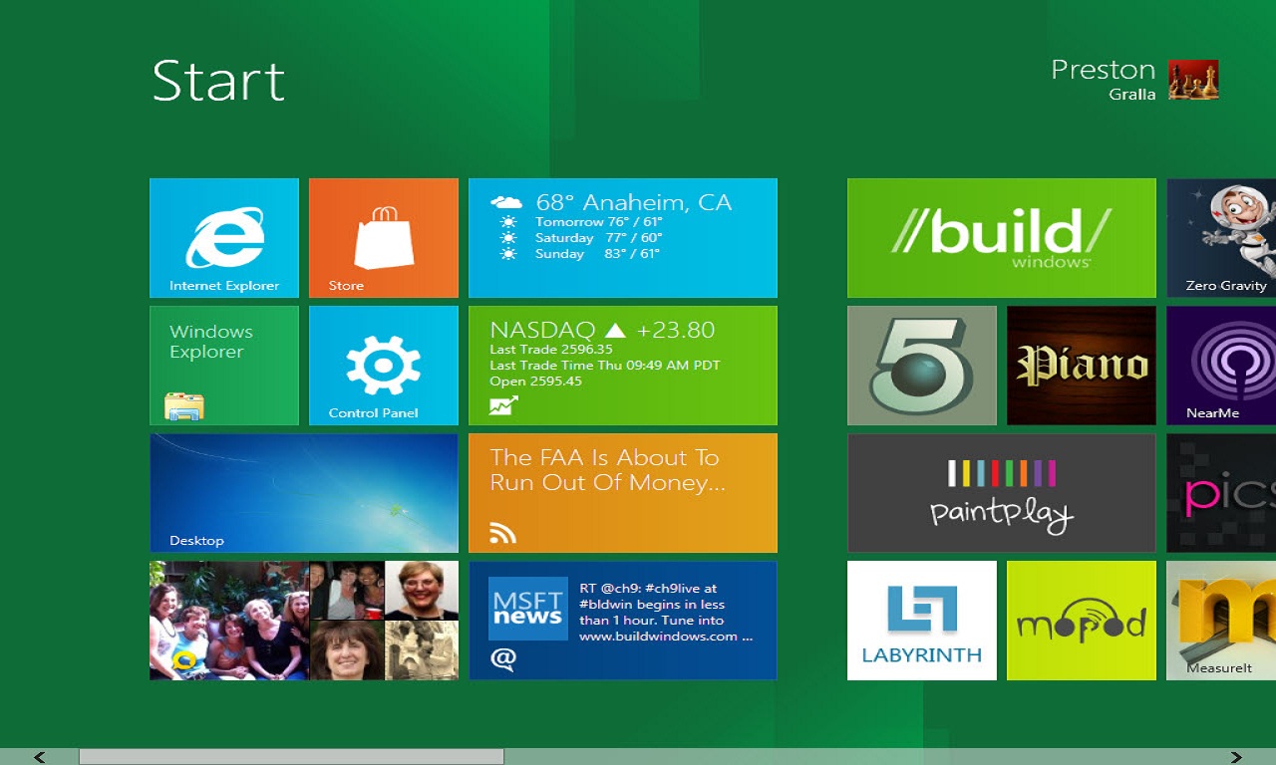Open the paintplay app tile
This screenshot has height=765, width=1276.
tap(1002, 493)
